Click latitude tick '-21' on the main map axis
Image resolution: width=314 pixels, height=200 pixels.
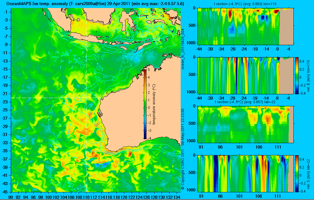[5, 94]
